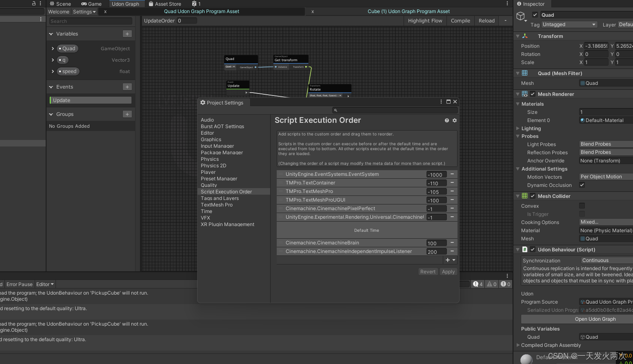Open the Project Settings window kebab menu

tap(441, 102)
